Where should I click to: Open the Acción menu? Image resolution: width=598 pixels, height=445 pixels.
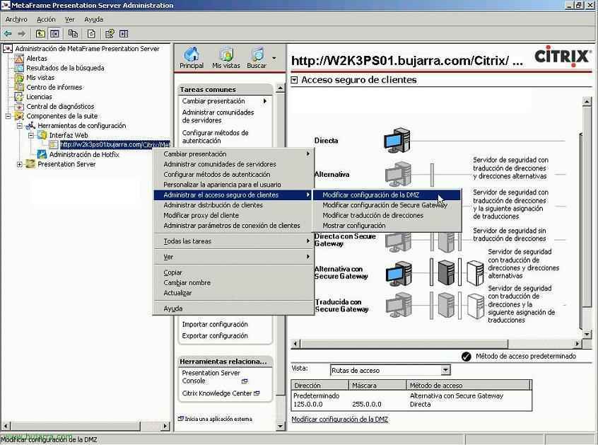coord(46,20)
